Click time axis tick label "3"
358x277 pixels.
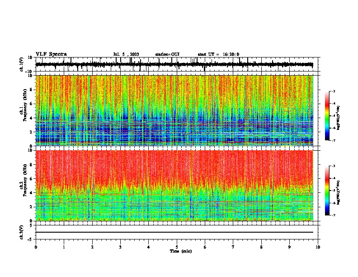120,247
